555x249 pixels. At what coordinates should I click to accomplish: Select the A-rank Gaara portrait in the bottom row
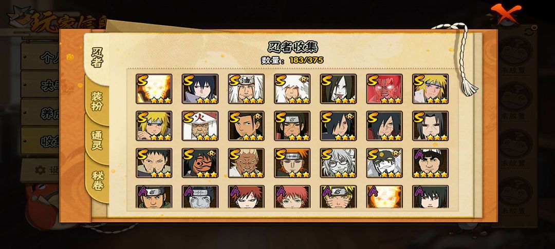(x=246, y=197)
